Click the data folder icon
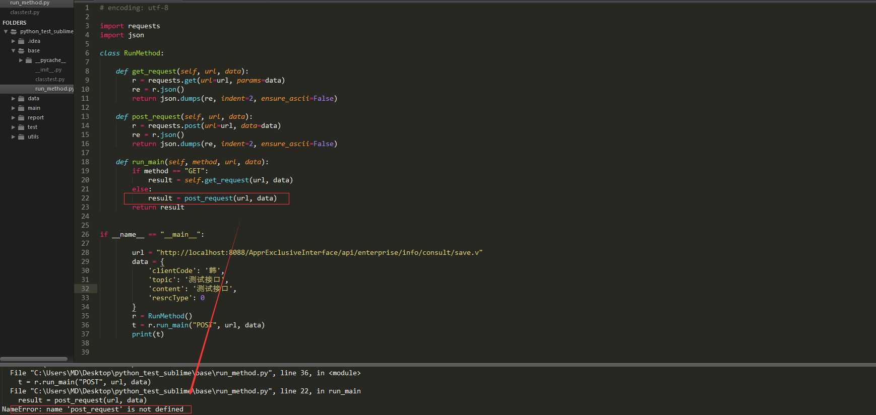 pyautogui.click(x=21, y=99)
